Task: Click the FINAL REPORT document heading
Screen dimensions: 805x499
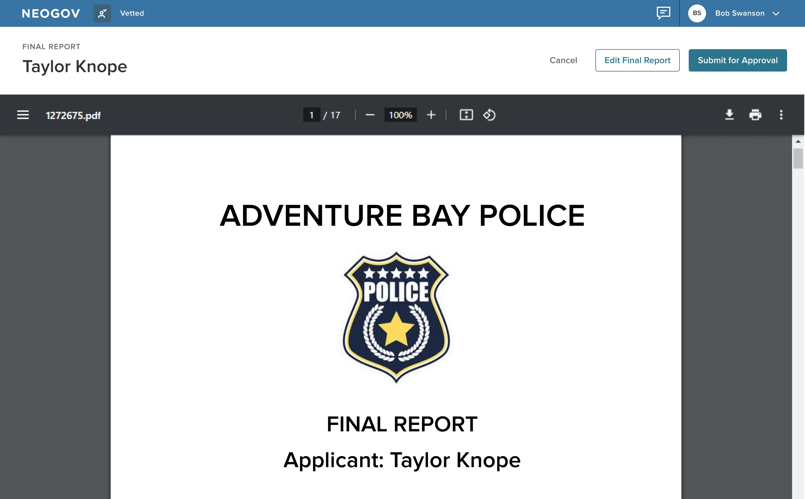Action: (x=402, y=424)
